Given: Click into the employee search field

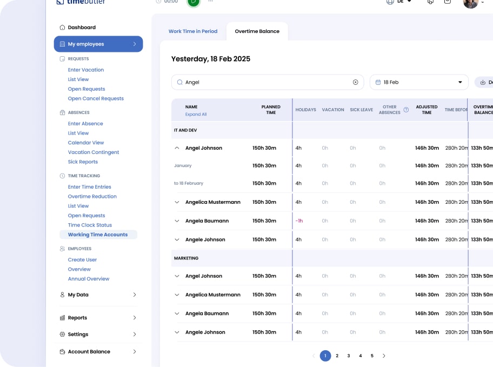Looking at the screenshot, I should pos(265,82).
